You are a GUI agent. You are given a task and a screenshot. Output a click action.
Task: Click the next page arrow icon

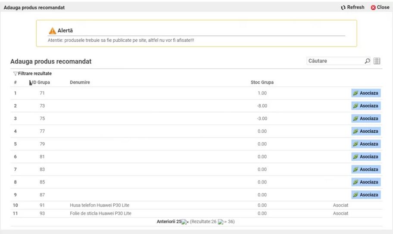tap(221, 222)
